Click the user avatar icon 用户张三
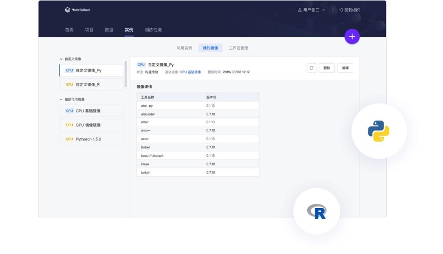The image size is (443, 254). (x=299, y=10)
